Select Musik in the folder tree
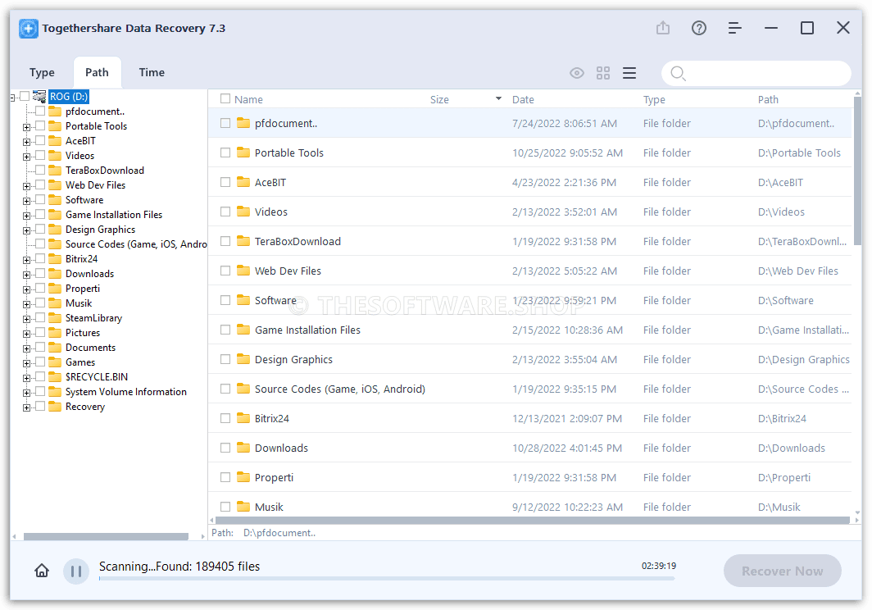 (x=79, y=303)
